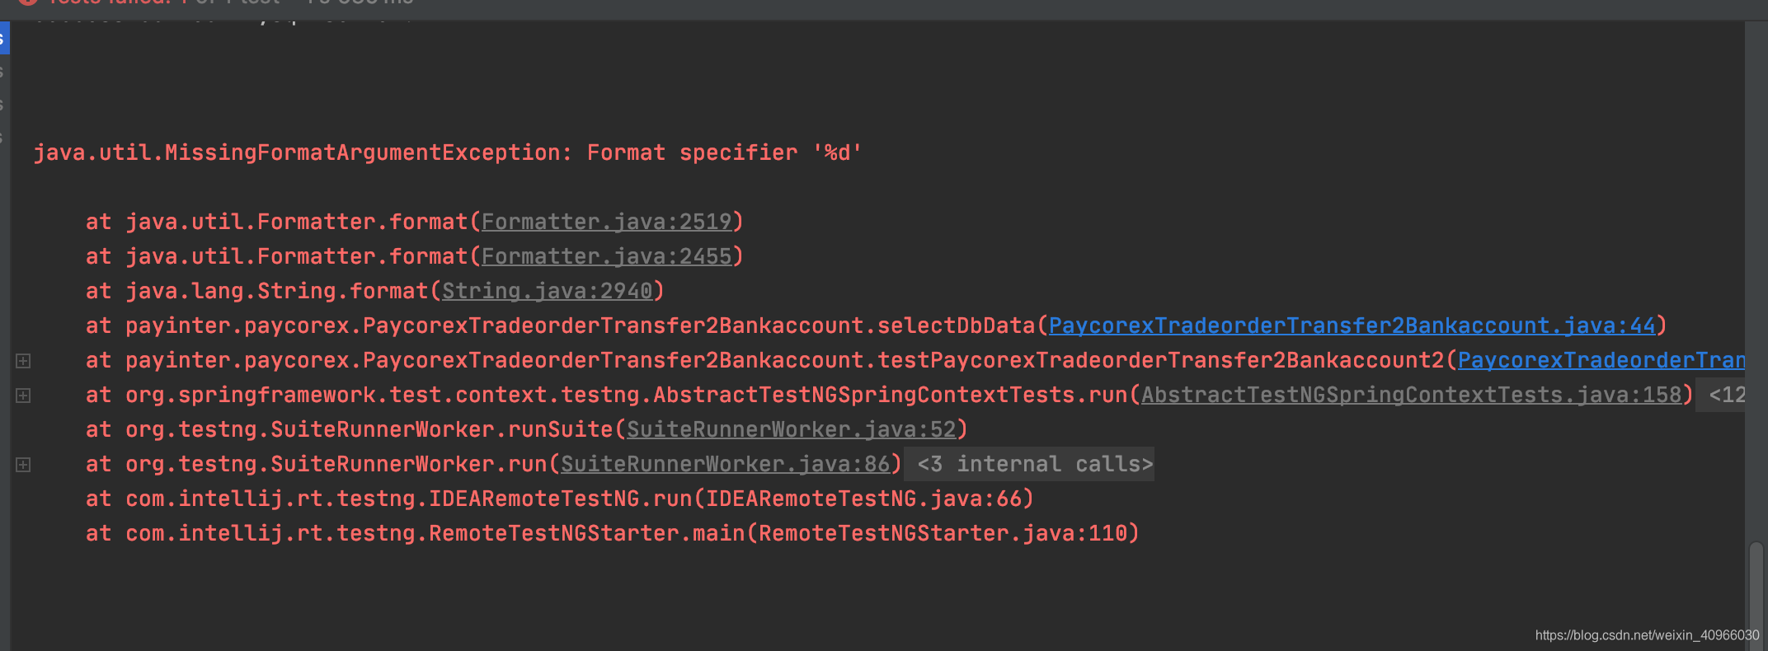The image size is (1768, 651).
Task: Expand fold beside SuiteRunnerWorker.run line
Action: point(23,465)
